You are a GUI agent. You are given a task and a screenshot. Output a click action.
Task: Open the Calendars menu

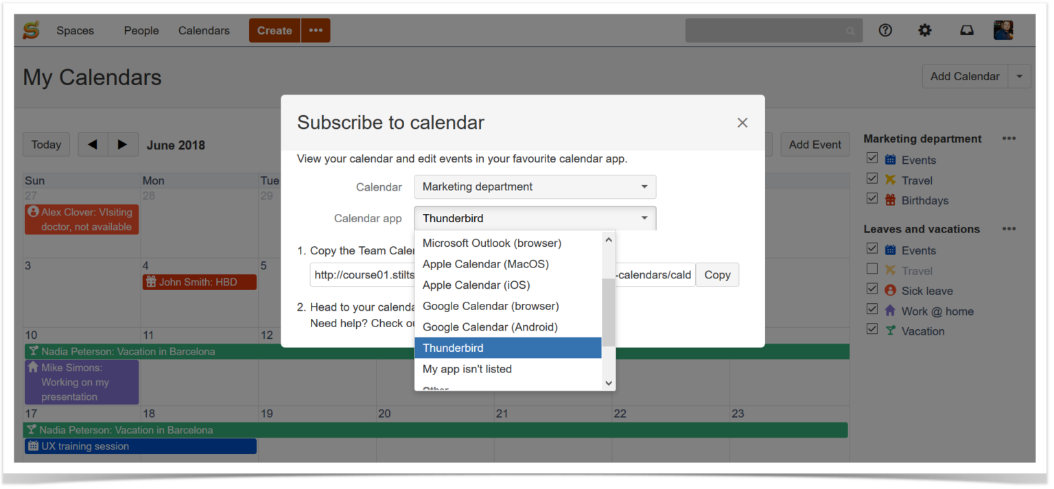pyautogui.click(x=204, y=30)
